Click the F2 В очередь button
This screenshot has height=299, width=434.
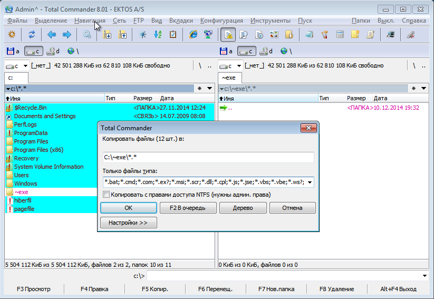point(188,208)
